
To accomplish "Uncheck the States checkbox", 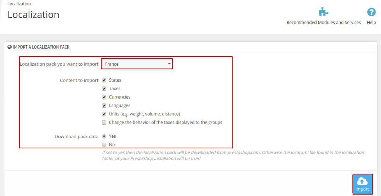I will click(x=104, y=80).
